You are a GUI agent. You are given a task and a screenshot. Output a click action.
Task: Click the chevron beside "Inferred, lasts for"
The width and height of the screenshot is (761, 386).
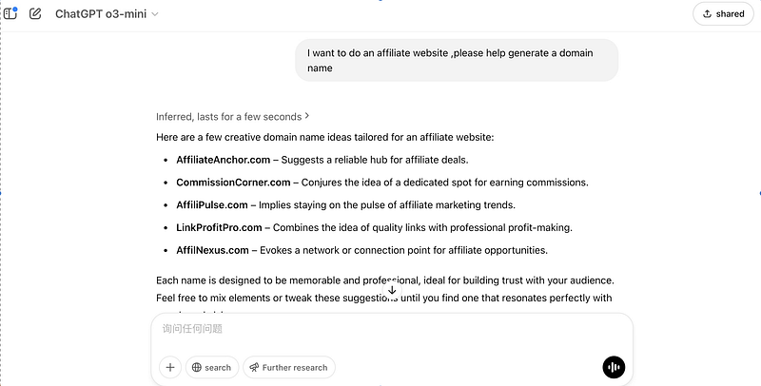click(307, 117)
